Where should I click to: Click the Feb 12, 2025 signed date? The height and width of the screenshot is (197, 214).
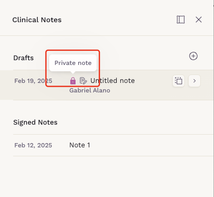coord(33,145)
